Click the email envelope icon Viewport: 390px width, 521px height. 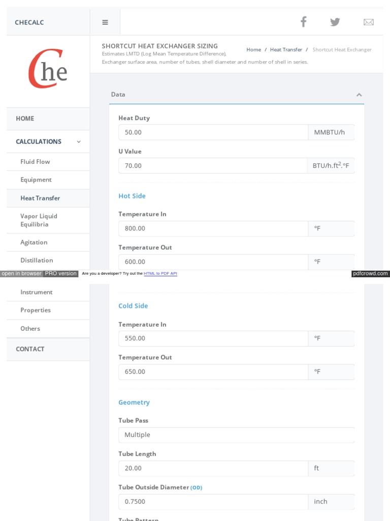(369, 22)
